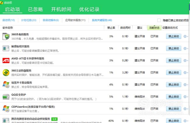Select 腾讯电脑管家的自动启动修复服务 name text
The height and width of the screenshot is (123, 190).
point(31,119)
